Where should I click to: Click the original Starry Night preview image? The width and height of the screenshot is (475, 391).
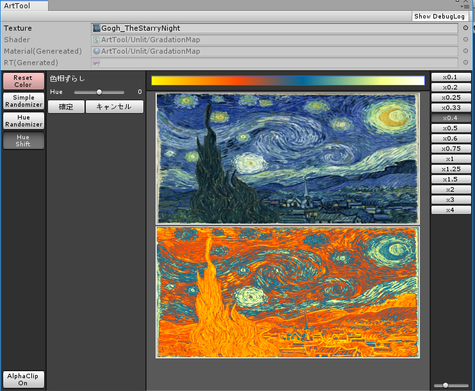(x=287, y=158)
